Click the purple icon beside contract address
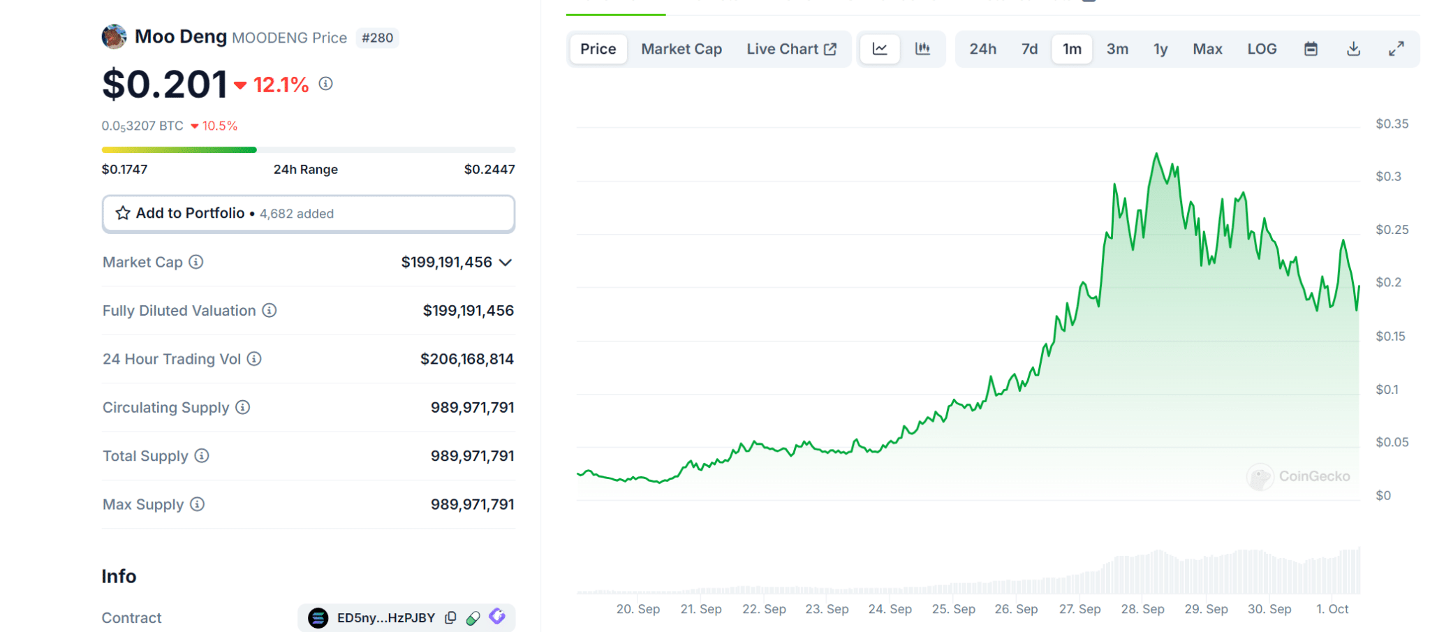 click(497, 617)
